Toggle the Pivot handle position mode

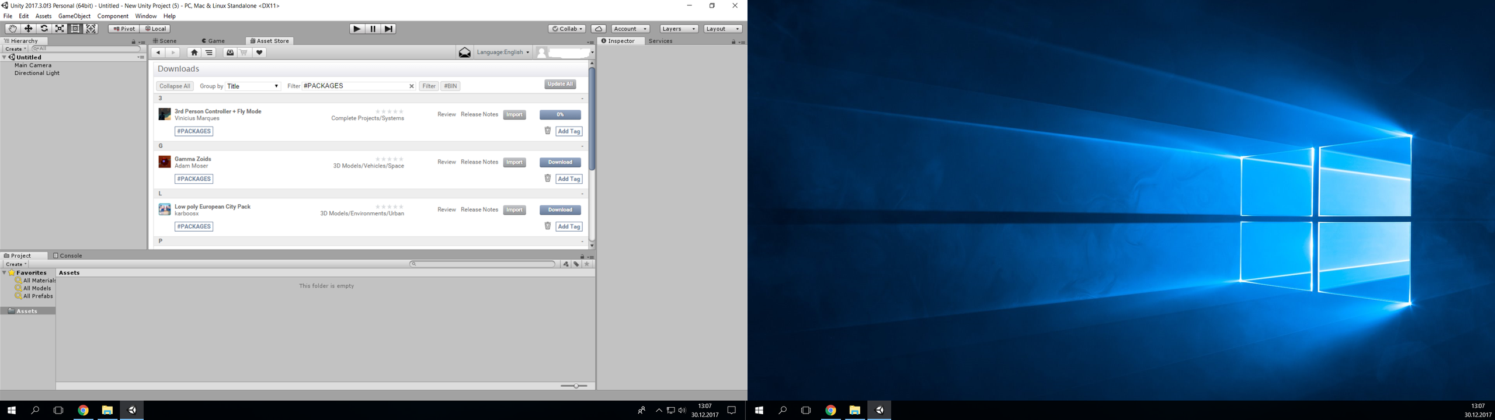124,29
